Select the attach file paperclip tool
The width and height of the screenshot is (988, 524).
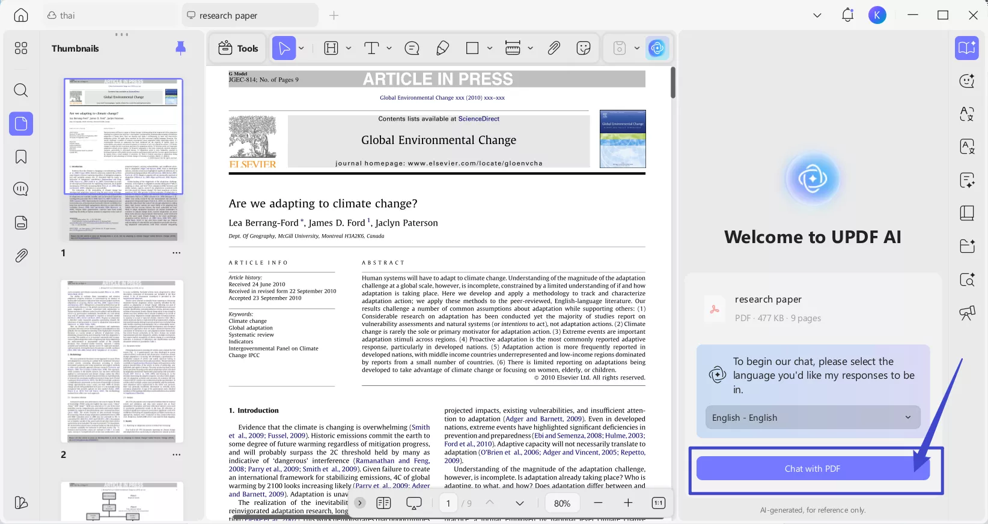(x=554, y=48)
